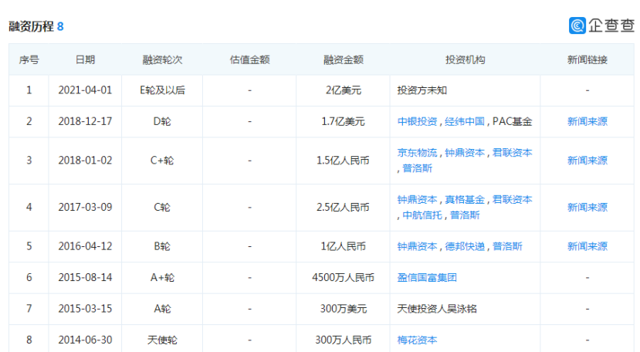Open 钟鼎资本 link in B轮 row

click(417, 246)
